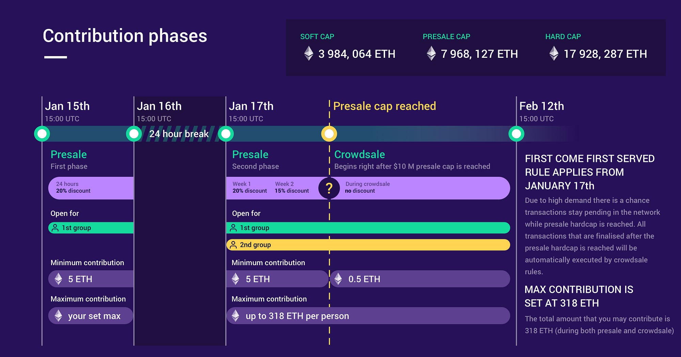Click the Week 2 15% discount segment

point(292,188)
